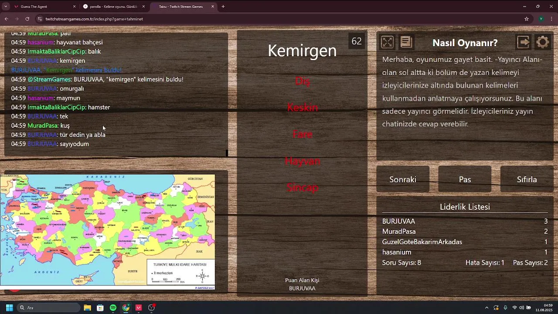Screen dimensions: 558x314
Task: Click the microphone tray icon
Action: click(505, 307)
